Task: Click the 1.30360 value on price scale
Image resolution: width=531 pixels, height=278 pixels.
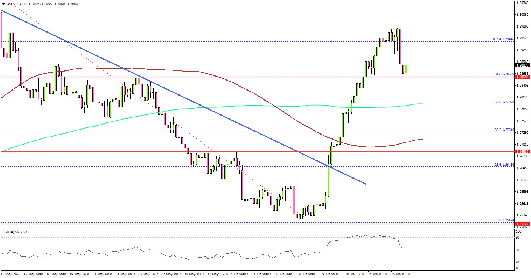Action: point(522,3)
